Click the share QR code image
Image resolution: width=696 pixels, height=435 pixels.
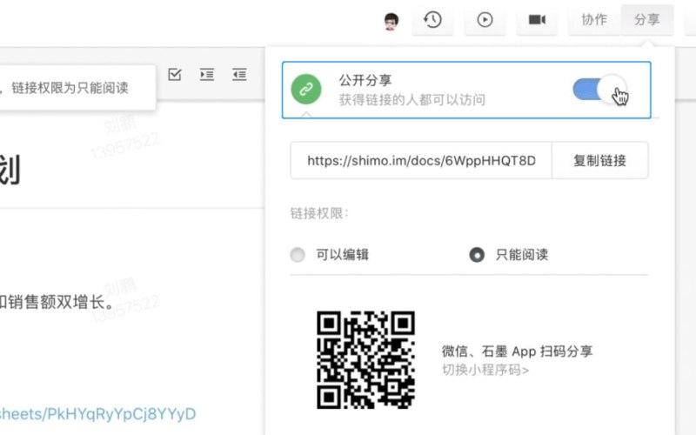[365, 359]
